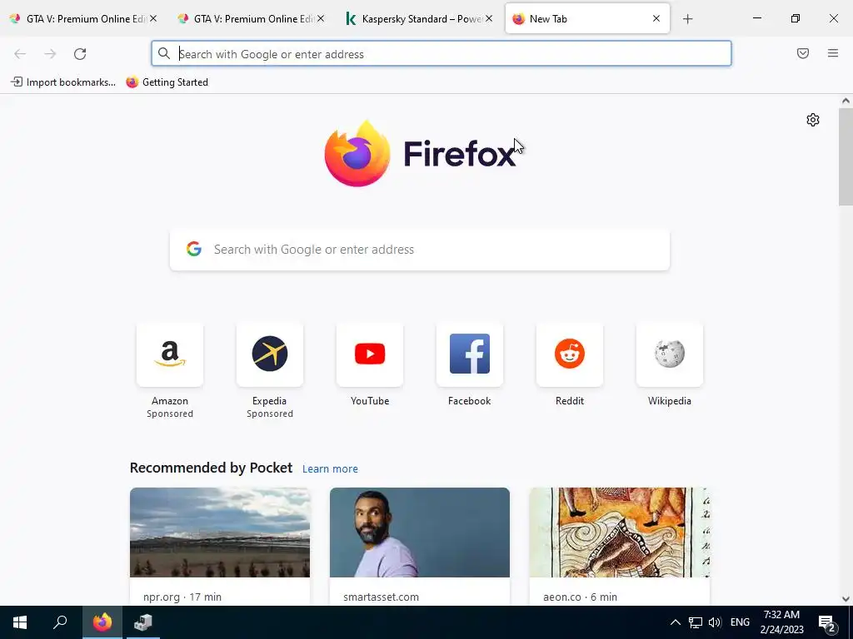Screen dimensions: 853x639
Task: Open Getting Started bookmark
Action: click(167, 82)
